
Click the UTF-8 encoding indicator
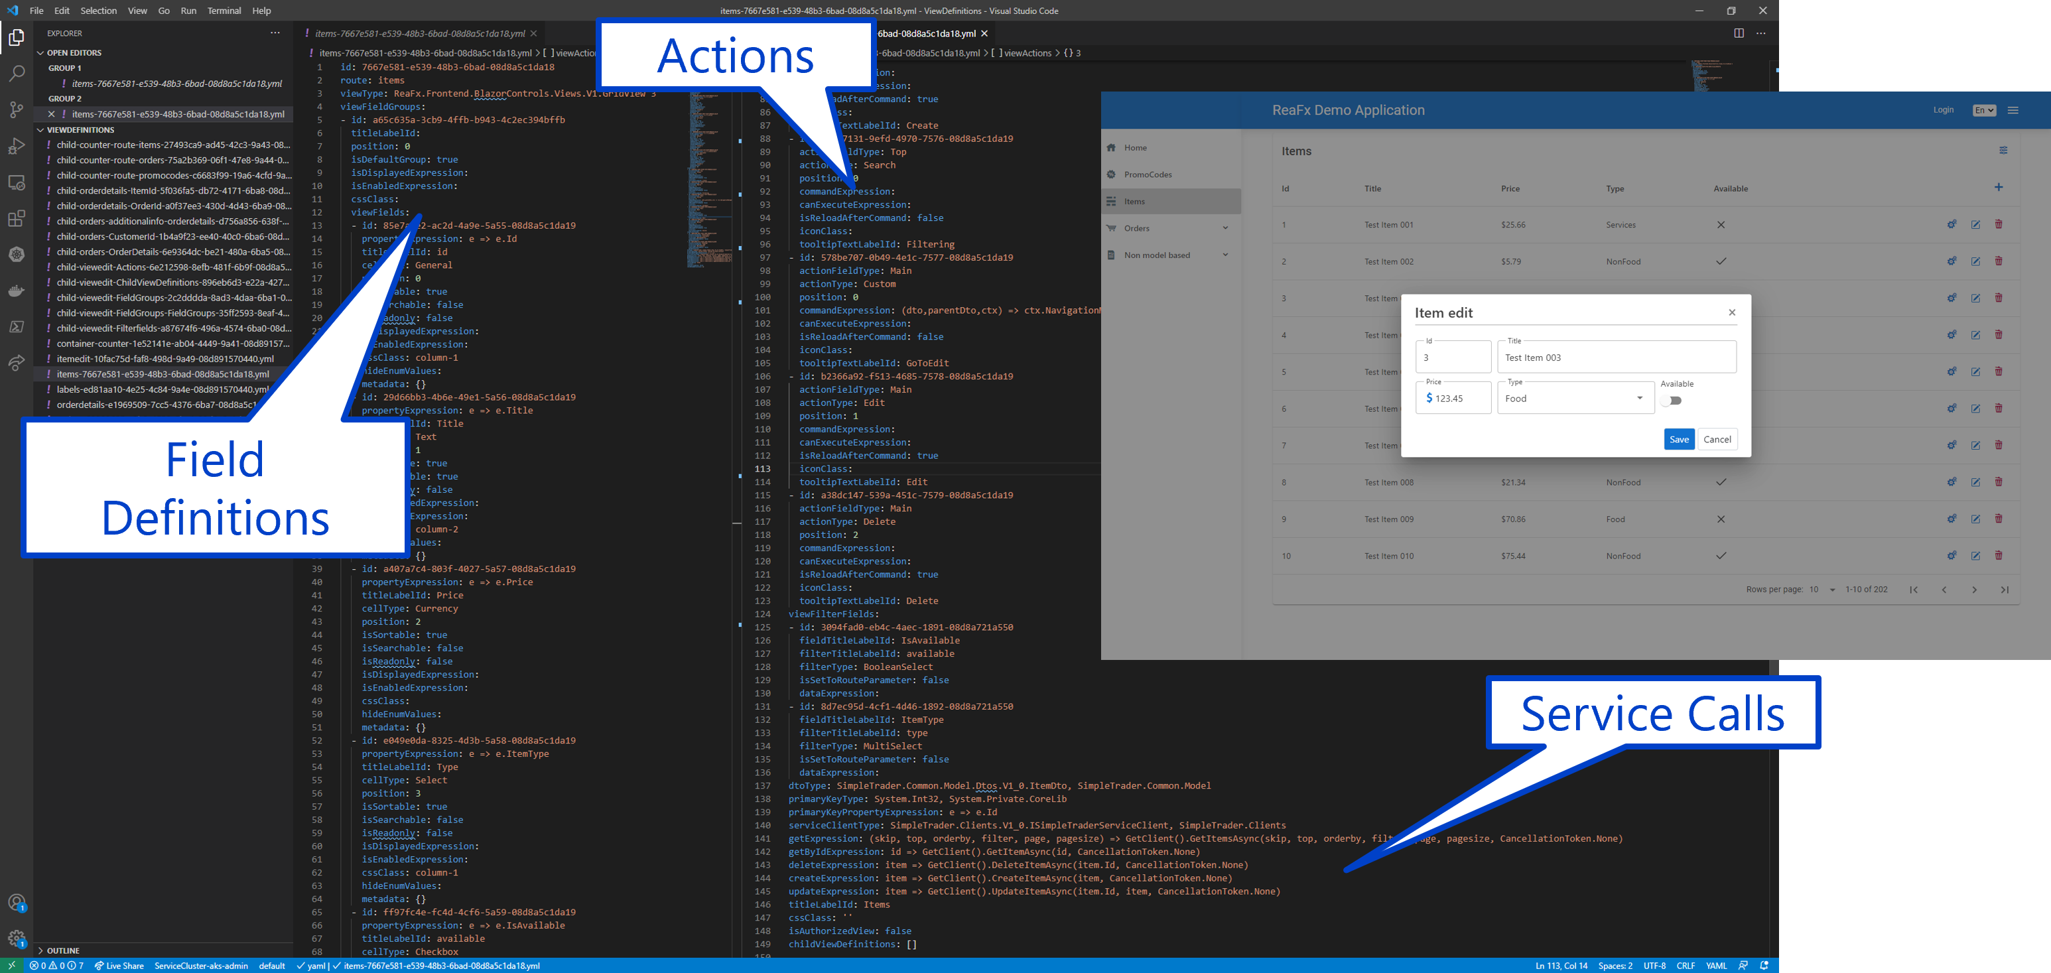click(x=1654, y=966)
